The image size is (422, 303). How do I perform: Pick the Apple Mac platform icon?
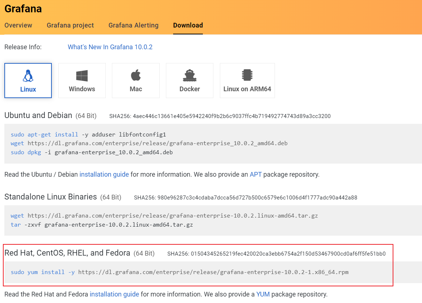click(136, 76)
